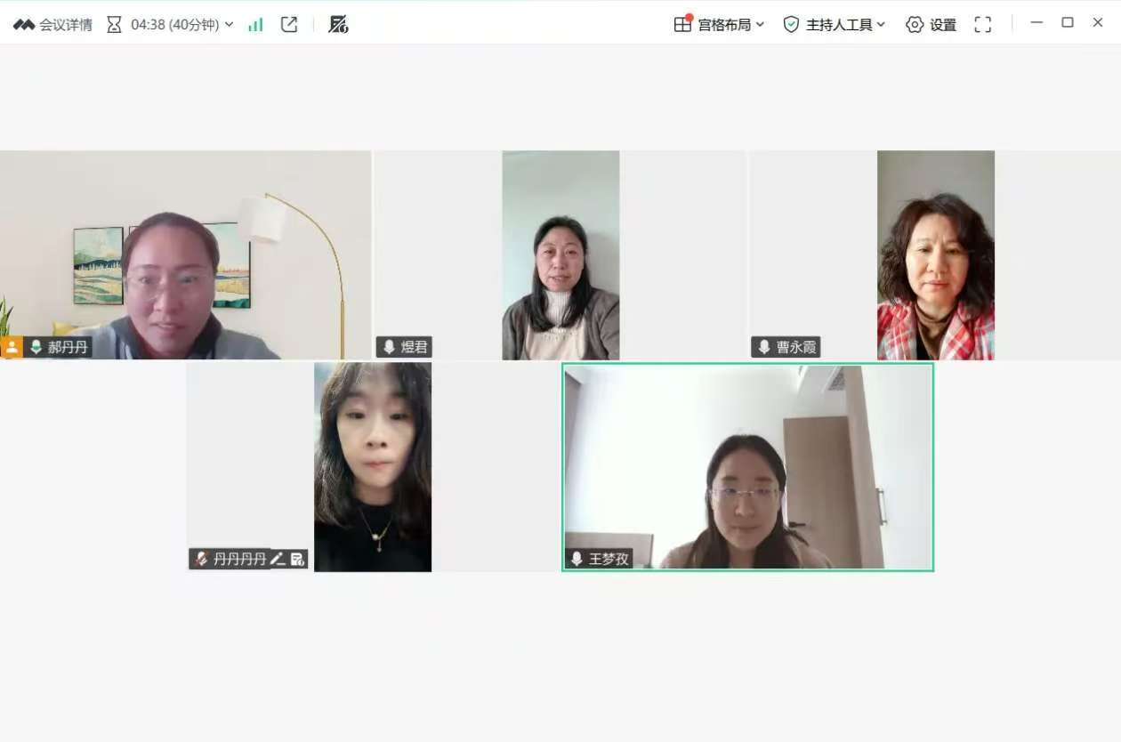Screen dimensions: 1121x742
Task: Expand the 主持人工具 host tools menu
Action: (x=834, y=25)
